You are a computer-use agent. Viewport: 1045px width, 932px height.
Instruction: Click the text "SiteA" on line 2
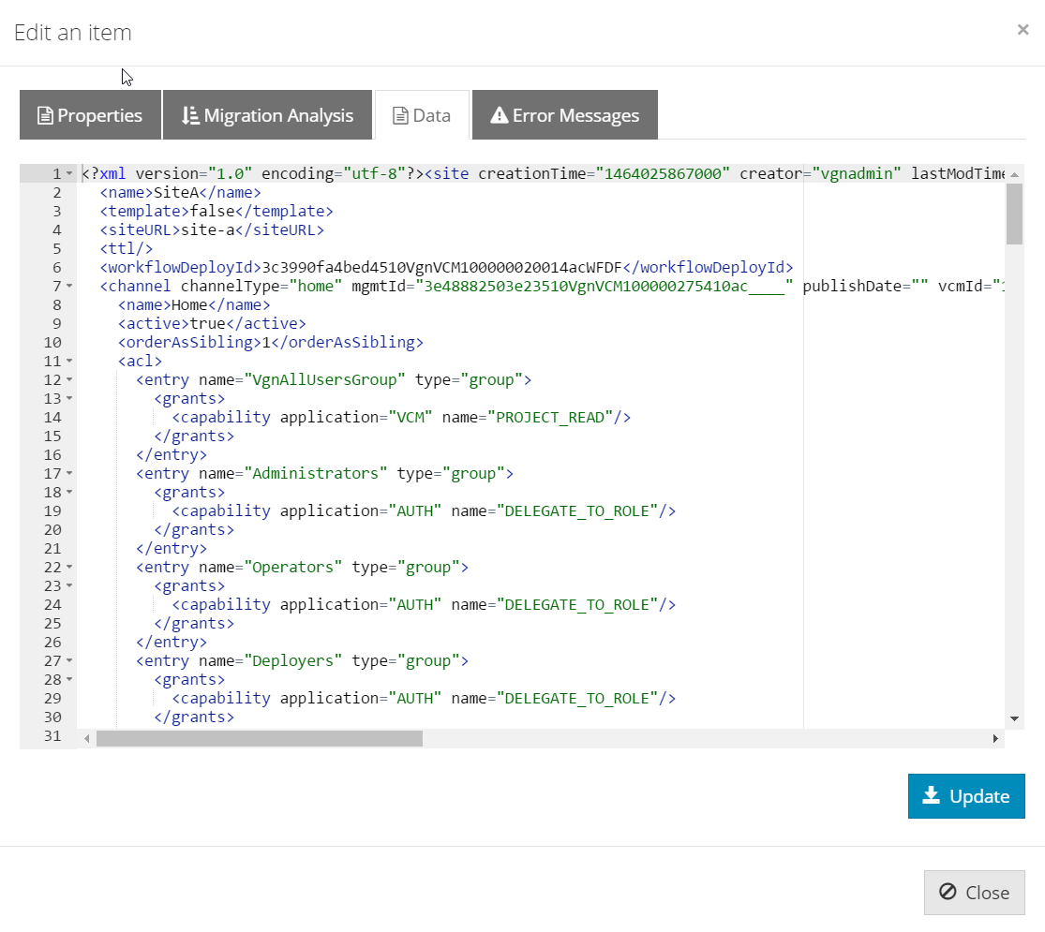176,193
